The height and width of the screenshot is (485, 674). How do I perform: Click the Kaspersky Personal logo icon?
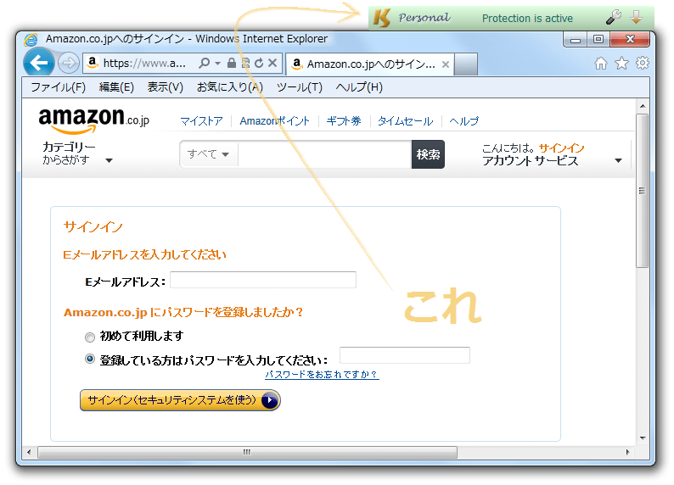pyautogui.click(x=382, y=18)
